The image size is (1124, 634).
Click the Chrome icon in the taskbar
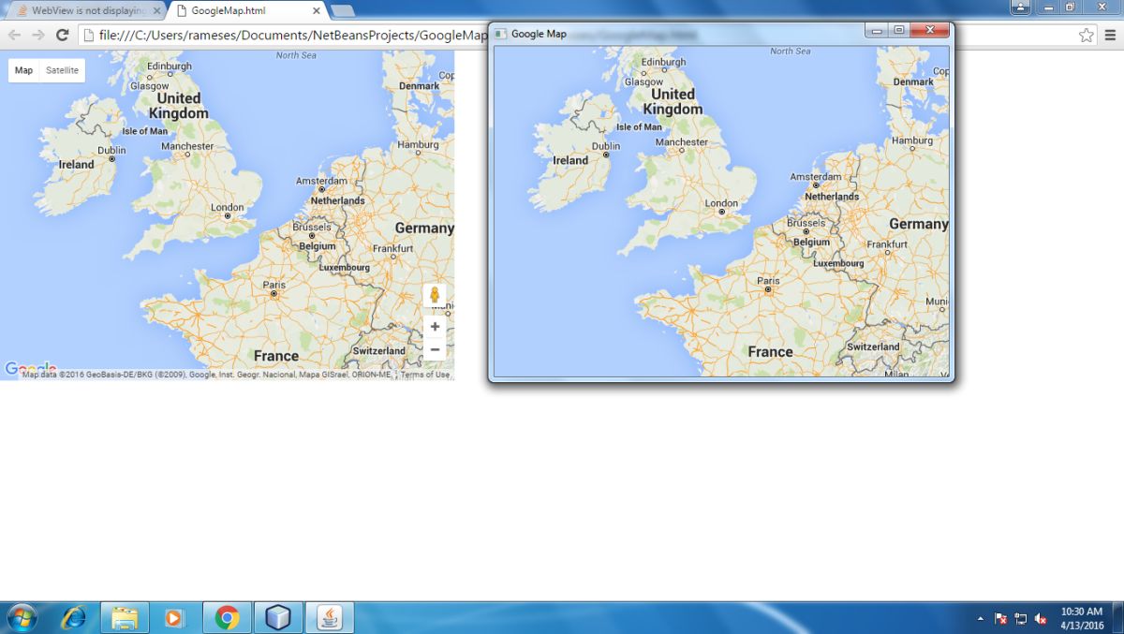[227, 617]
